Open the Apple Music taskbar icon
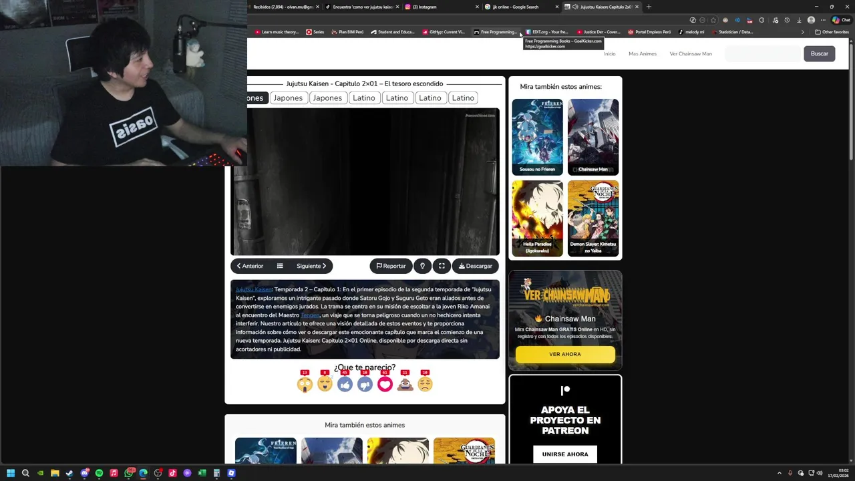This screenshot has height=481, width=855. [x=114, y=473]
